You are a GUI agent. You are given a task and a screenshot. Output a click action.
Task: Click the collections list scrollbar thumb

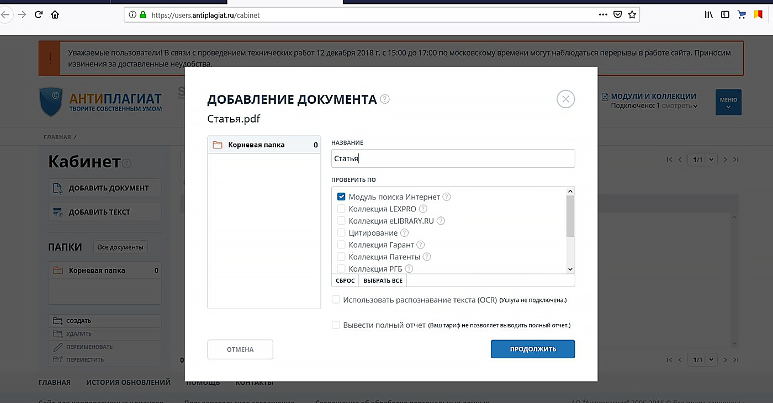tap(570, 216)
